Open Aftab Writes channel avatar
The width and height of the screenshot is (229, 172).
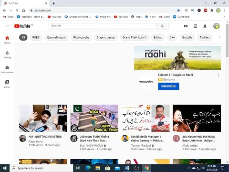click(176, 138)
